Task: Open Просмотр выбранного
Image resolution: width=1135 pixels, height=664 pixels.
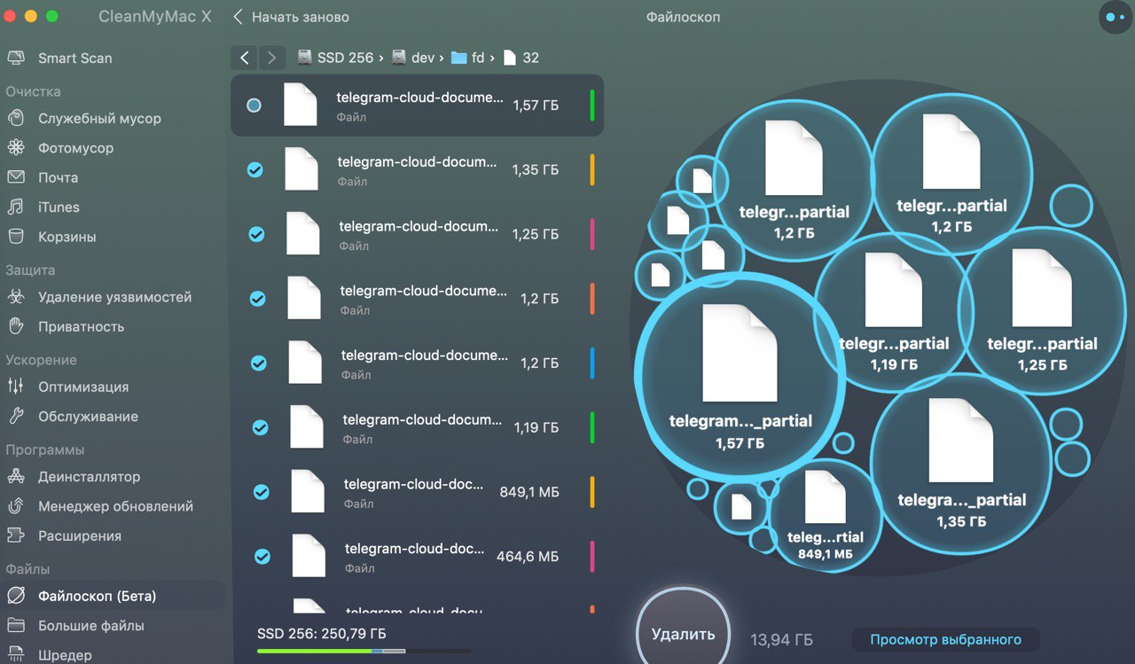Action: point(945,639)
